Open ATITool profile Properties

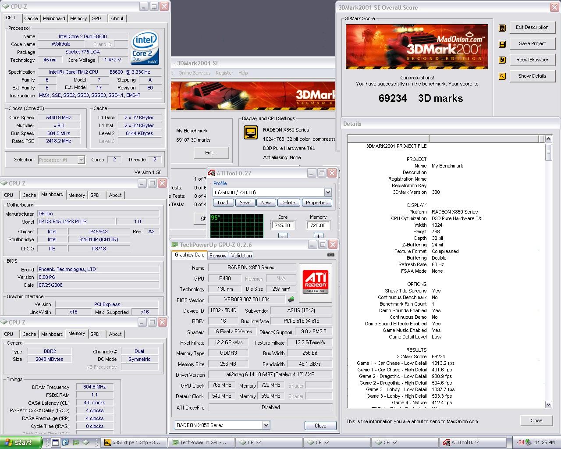tap(316, 203)
